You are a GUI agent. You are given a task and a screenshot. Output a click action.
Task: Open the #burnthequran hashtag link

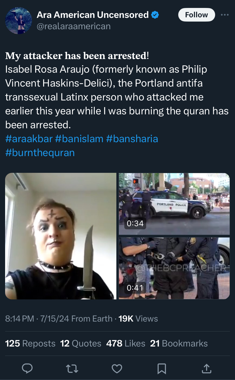pos(40,153)
